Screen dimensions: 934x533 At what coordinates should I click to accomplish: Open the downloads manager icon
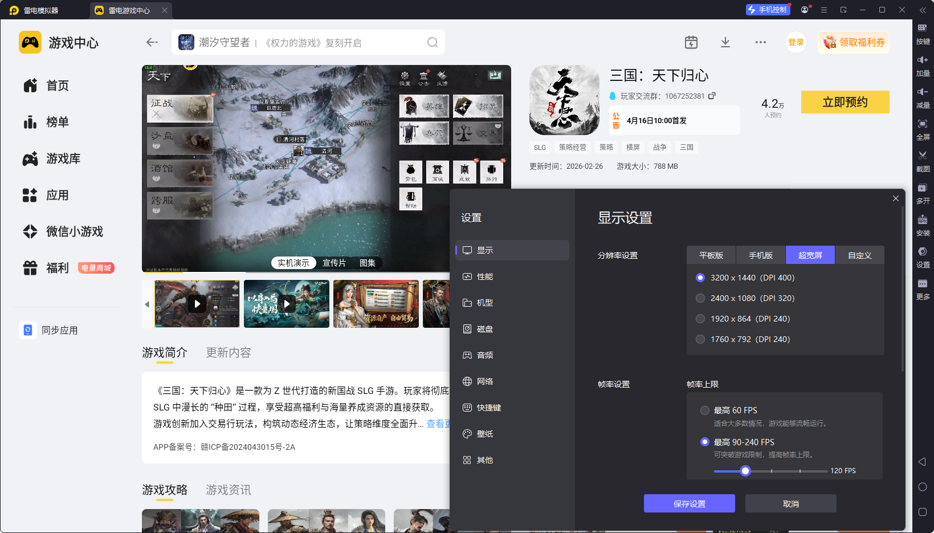725,42
